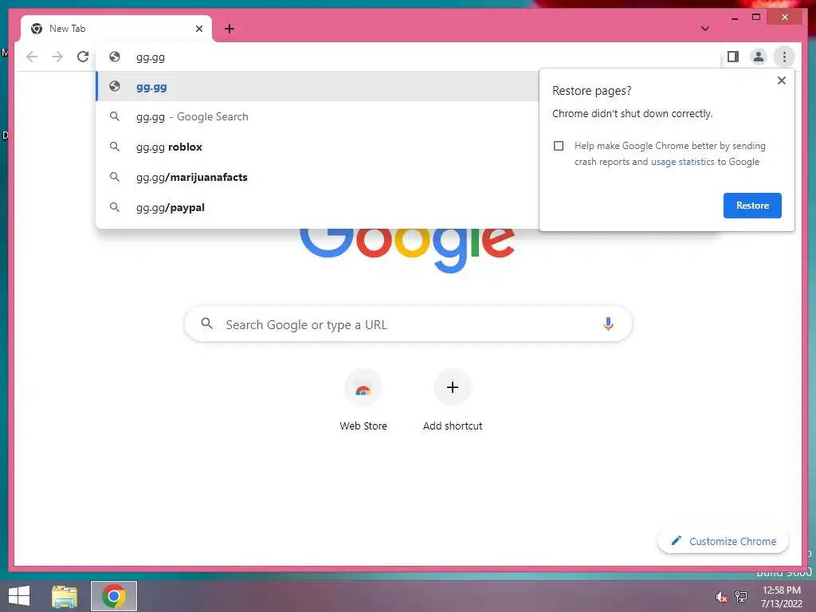Reload the page with the refresh icon
Image resolution: width=816 pixels, height=612 pixels.
[x=83, y=57]
